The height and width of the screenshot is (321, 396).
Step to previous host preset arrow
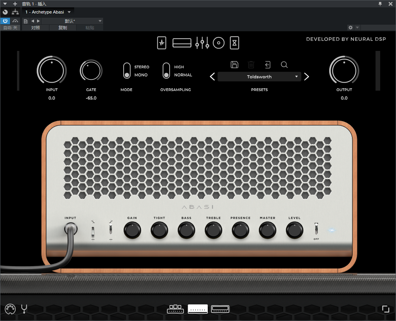click(32, 21)
